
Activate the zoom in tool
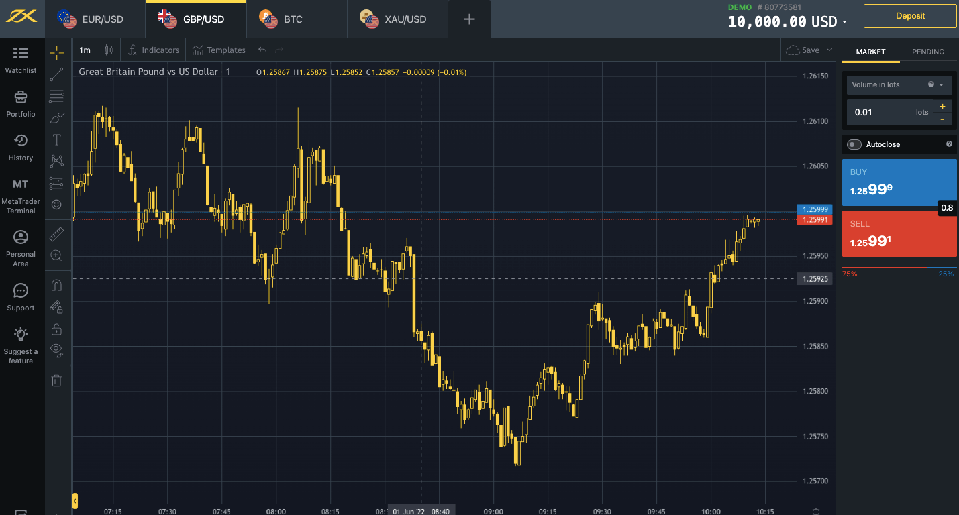[56, 255]
